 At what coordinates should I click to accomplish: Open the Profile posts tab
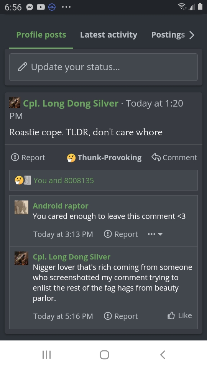[x=41, y=35]
